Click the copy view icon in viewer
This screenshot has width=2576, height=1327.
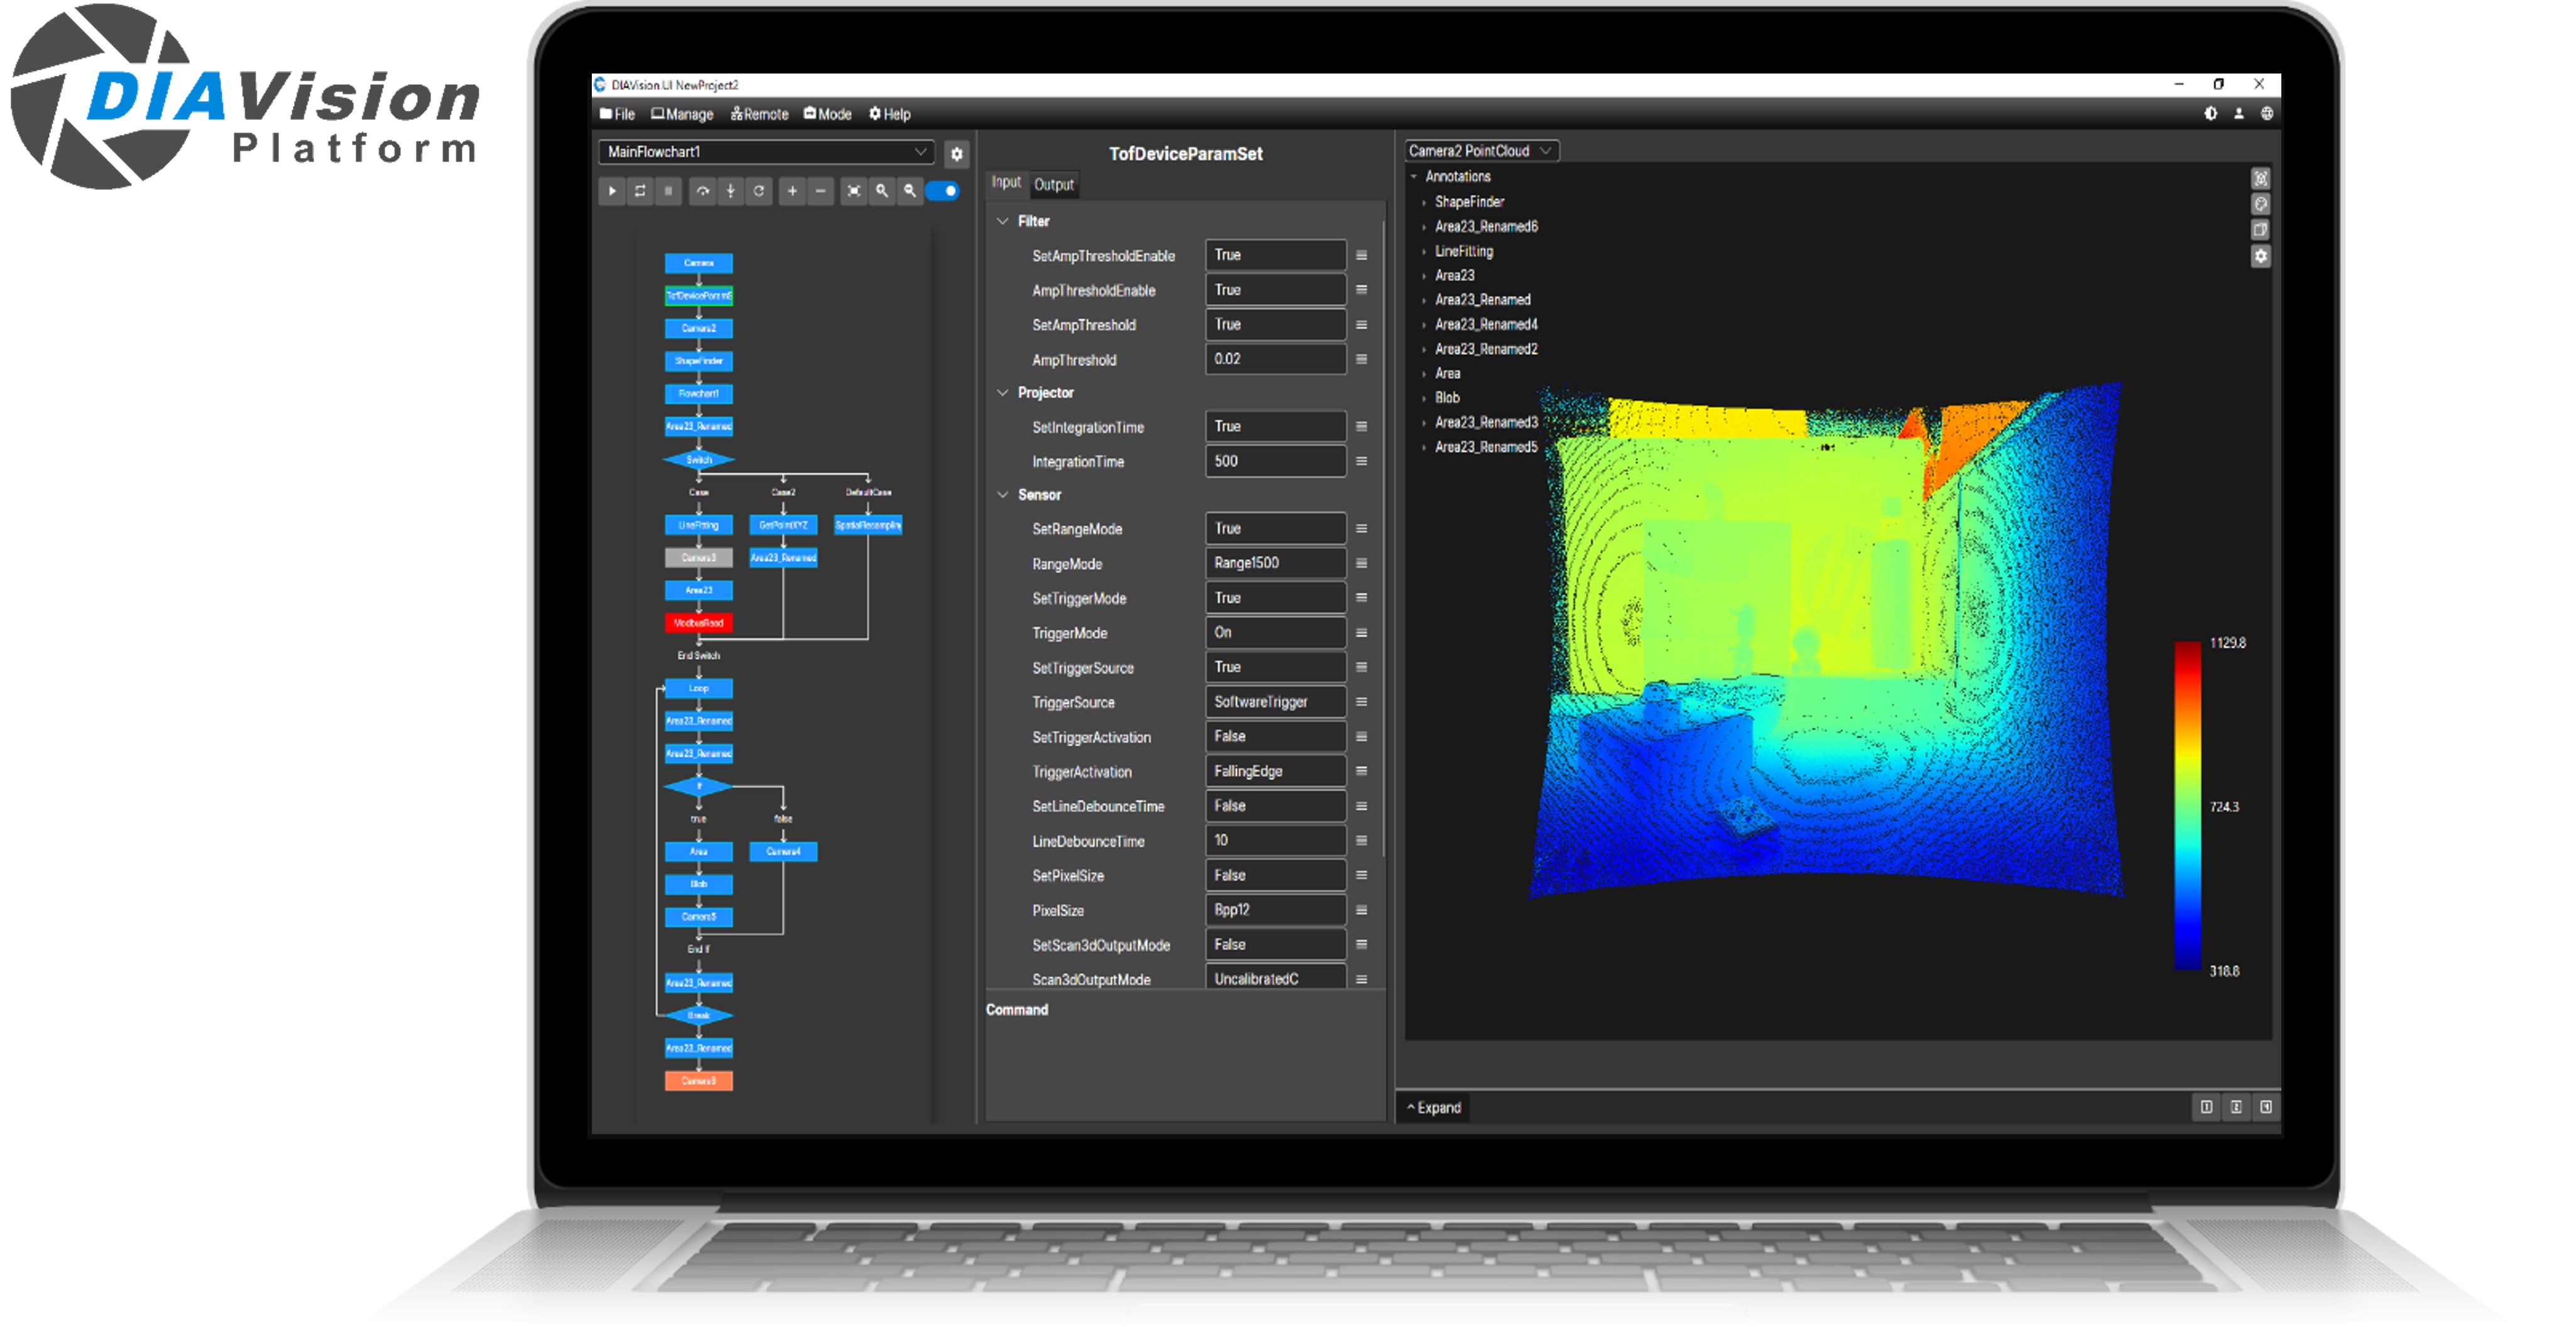(x=2260, y=230)
